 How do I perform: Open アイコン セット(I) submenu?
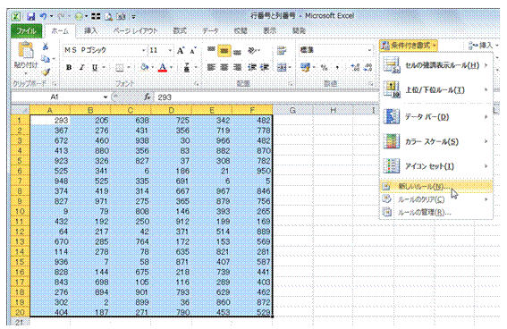(436, 166)
